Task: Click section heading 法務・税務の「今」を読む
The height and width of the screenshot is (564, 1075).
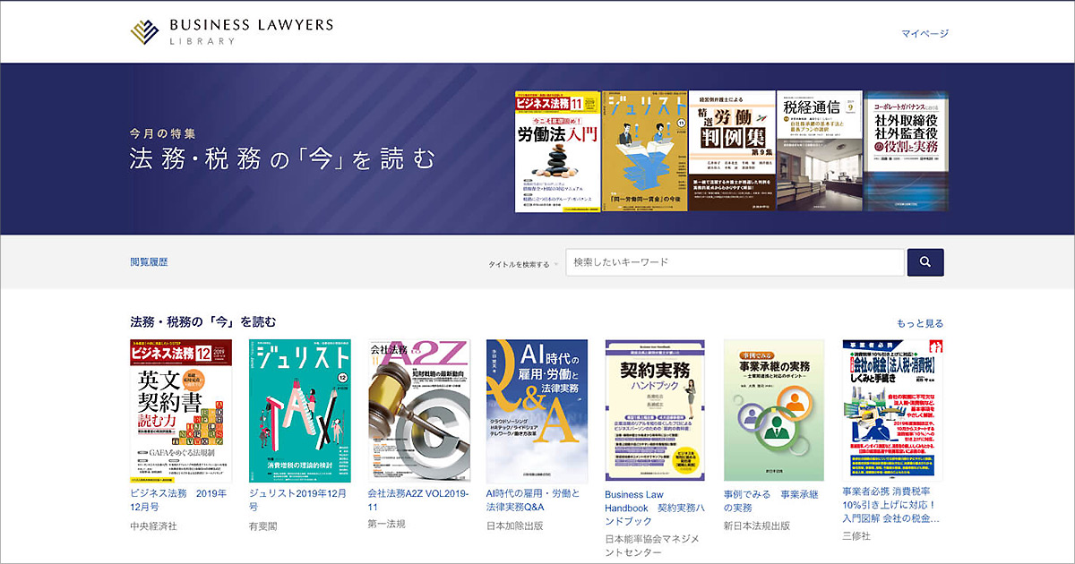Action: pos(203,322)
